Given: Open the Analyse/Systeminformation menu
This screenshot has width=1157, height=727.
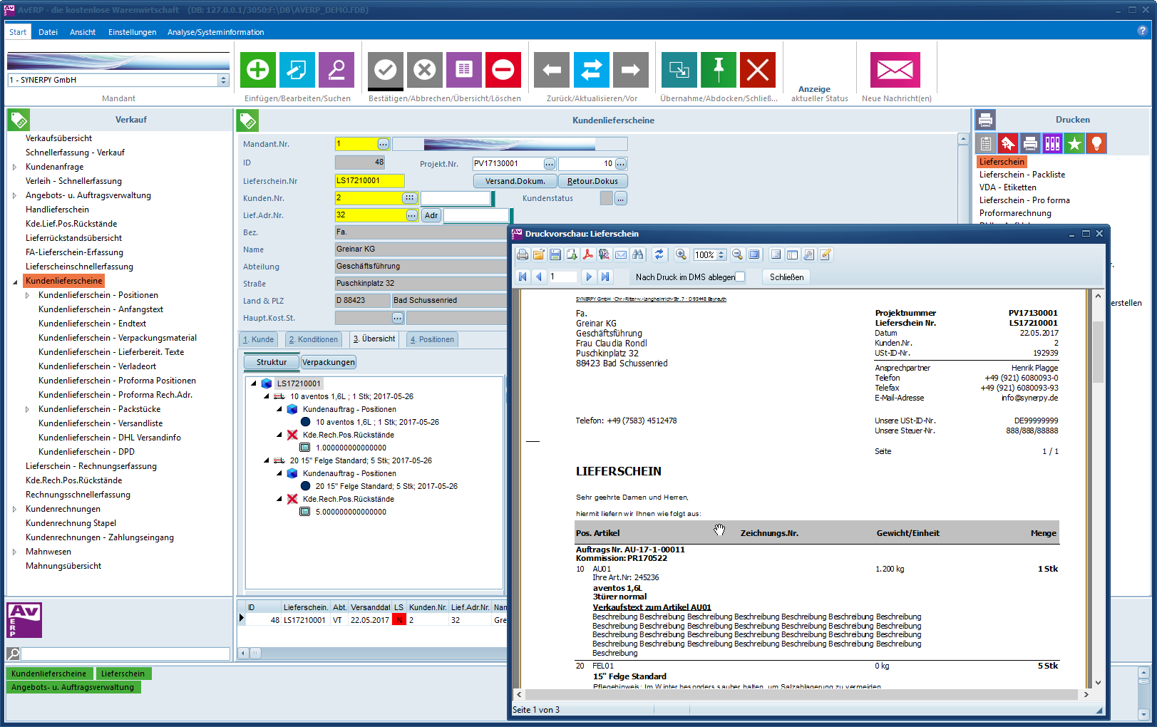Looking at the screenshot, I should pos(215,32).
